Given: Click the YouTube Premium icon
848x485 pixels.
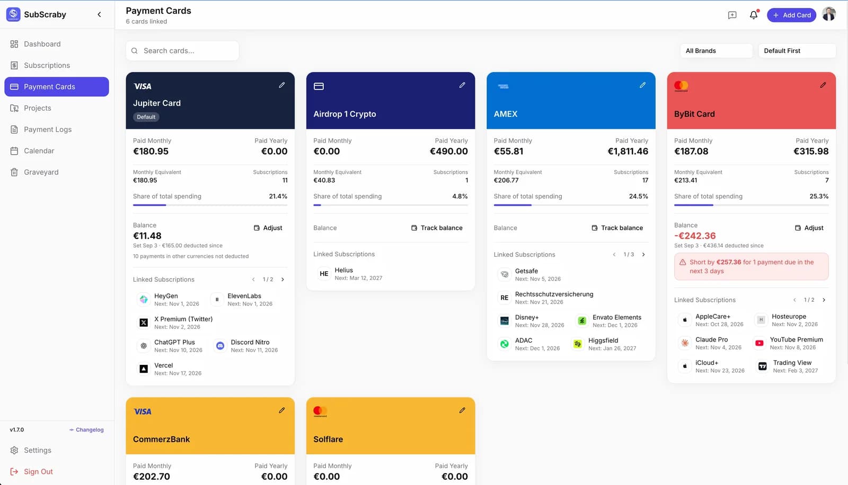Looking at the screenshot, I should (759, 343).
